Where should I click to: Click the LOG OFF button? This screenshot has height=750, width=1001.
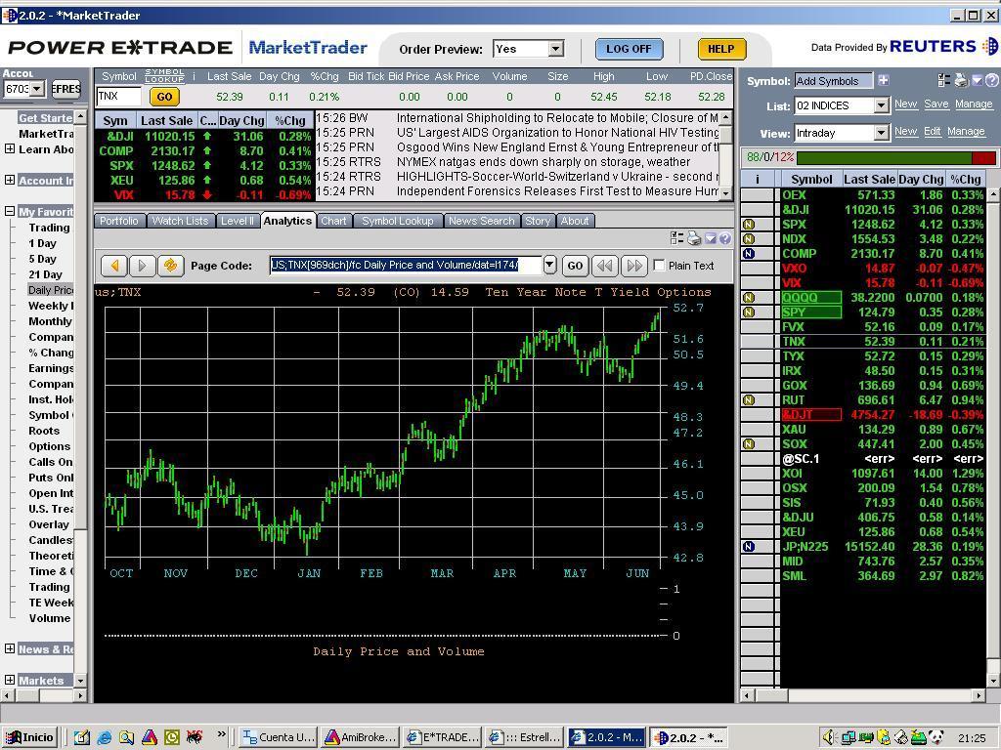tap(629, 49)
